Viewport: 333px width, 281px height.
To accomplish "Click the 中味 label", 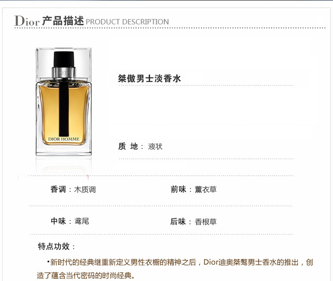I will click(59, 221).
